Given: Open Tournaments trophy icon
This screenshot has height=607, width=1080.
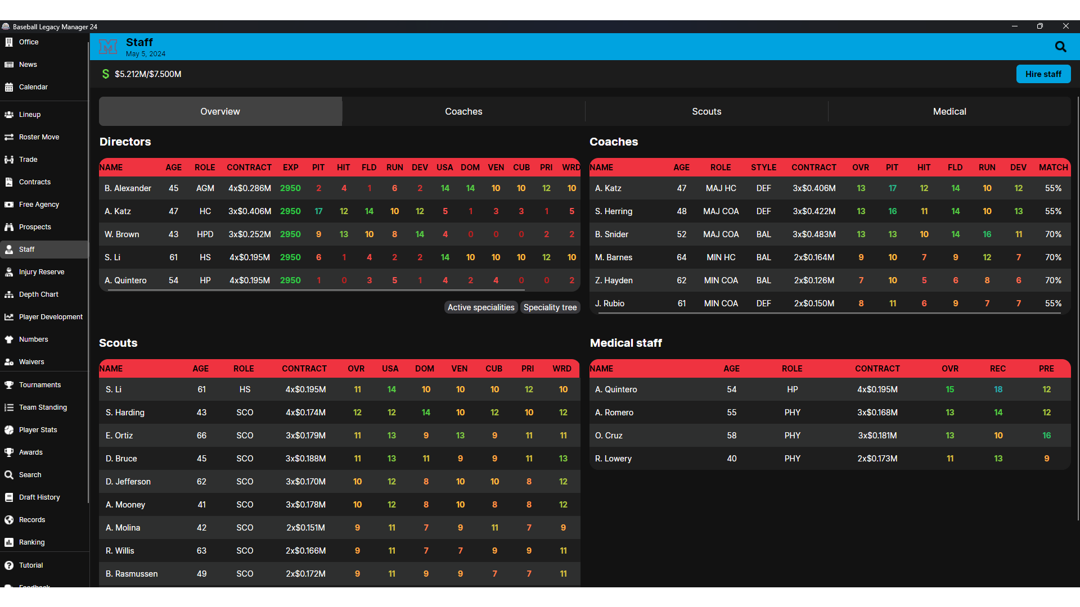Looking at the screenshot, I should [9, 385].
